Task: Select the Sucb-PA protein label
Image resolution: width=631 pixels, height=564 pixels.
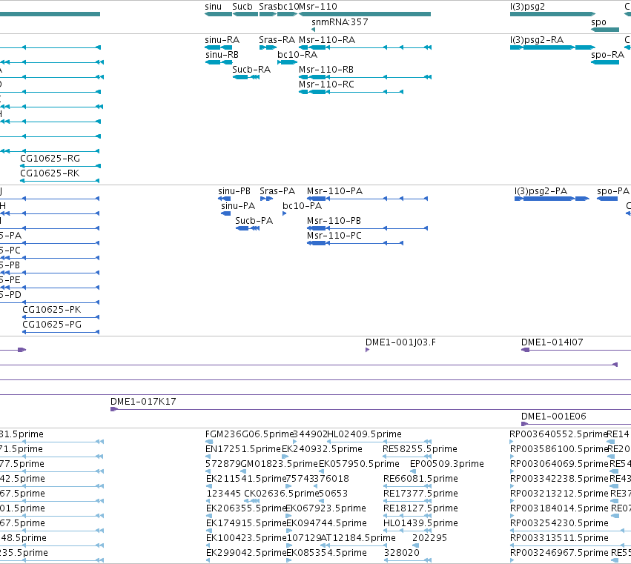Action: 254,221
